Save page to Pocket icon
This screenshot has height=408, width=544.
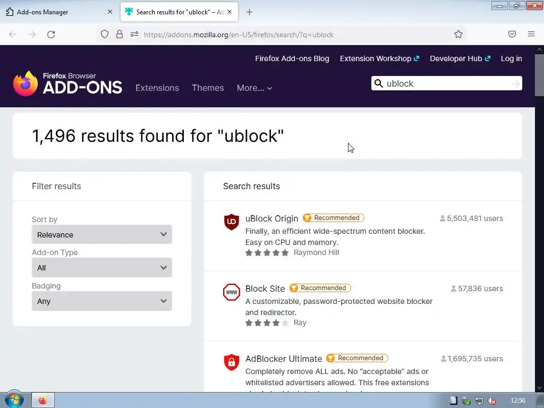pyautogui.click(x=512, y=34)
